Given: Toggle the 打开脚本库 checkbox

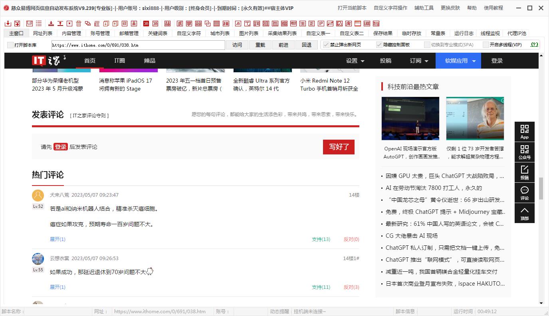Looking at the screenshot, I should click(x=10, y=45).
